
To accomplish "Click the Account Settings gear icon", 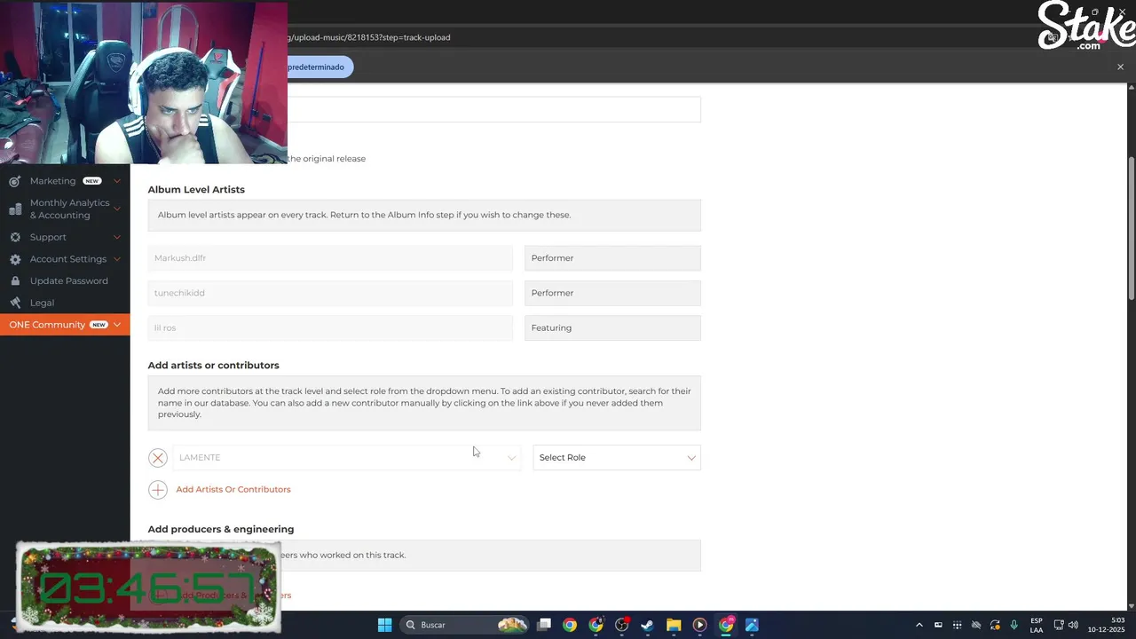I will (15, 259).
